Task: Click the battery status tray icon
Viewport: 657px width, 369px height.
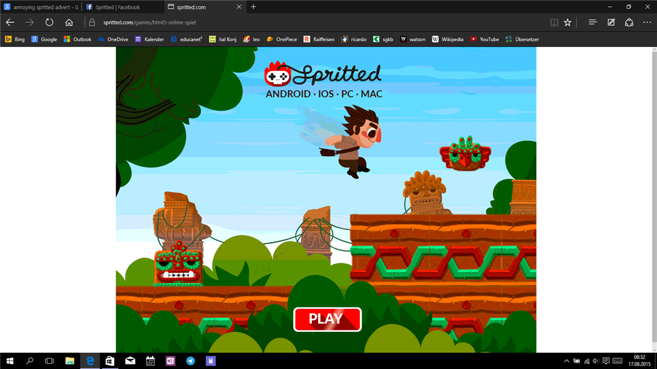Action: click(x=577, y=361)
